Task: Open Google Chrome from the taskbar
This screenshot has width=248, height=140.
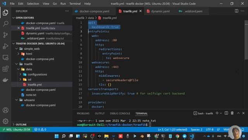Action: [x=177, y=136]
